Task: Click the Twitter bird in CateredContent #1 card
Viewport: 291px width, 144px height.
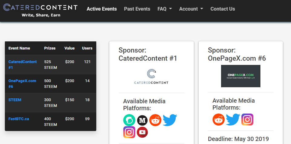Action: click(170, 120)
